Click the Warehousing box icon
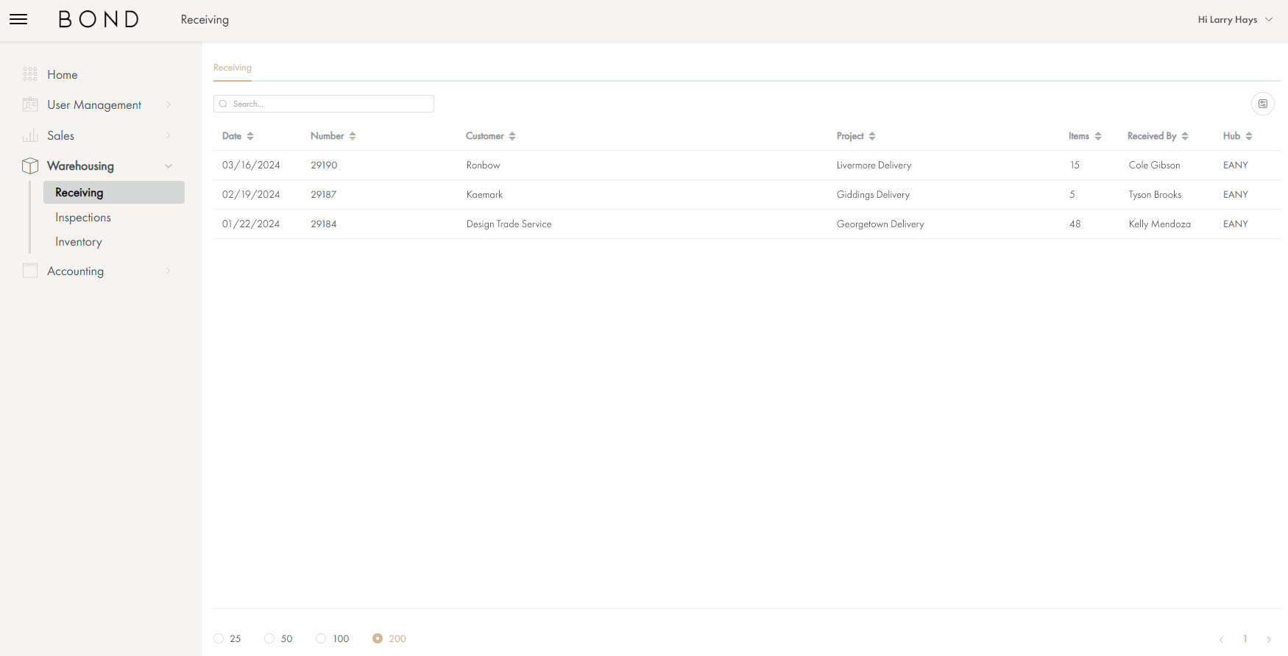1288x656 pixels. pyautogui.click(x=30, y=165)
